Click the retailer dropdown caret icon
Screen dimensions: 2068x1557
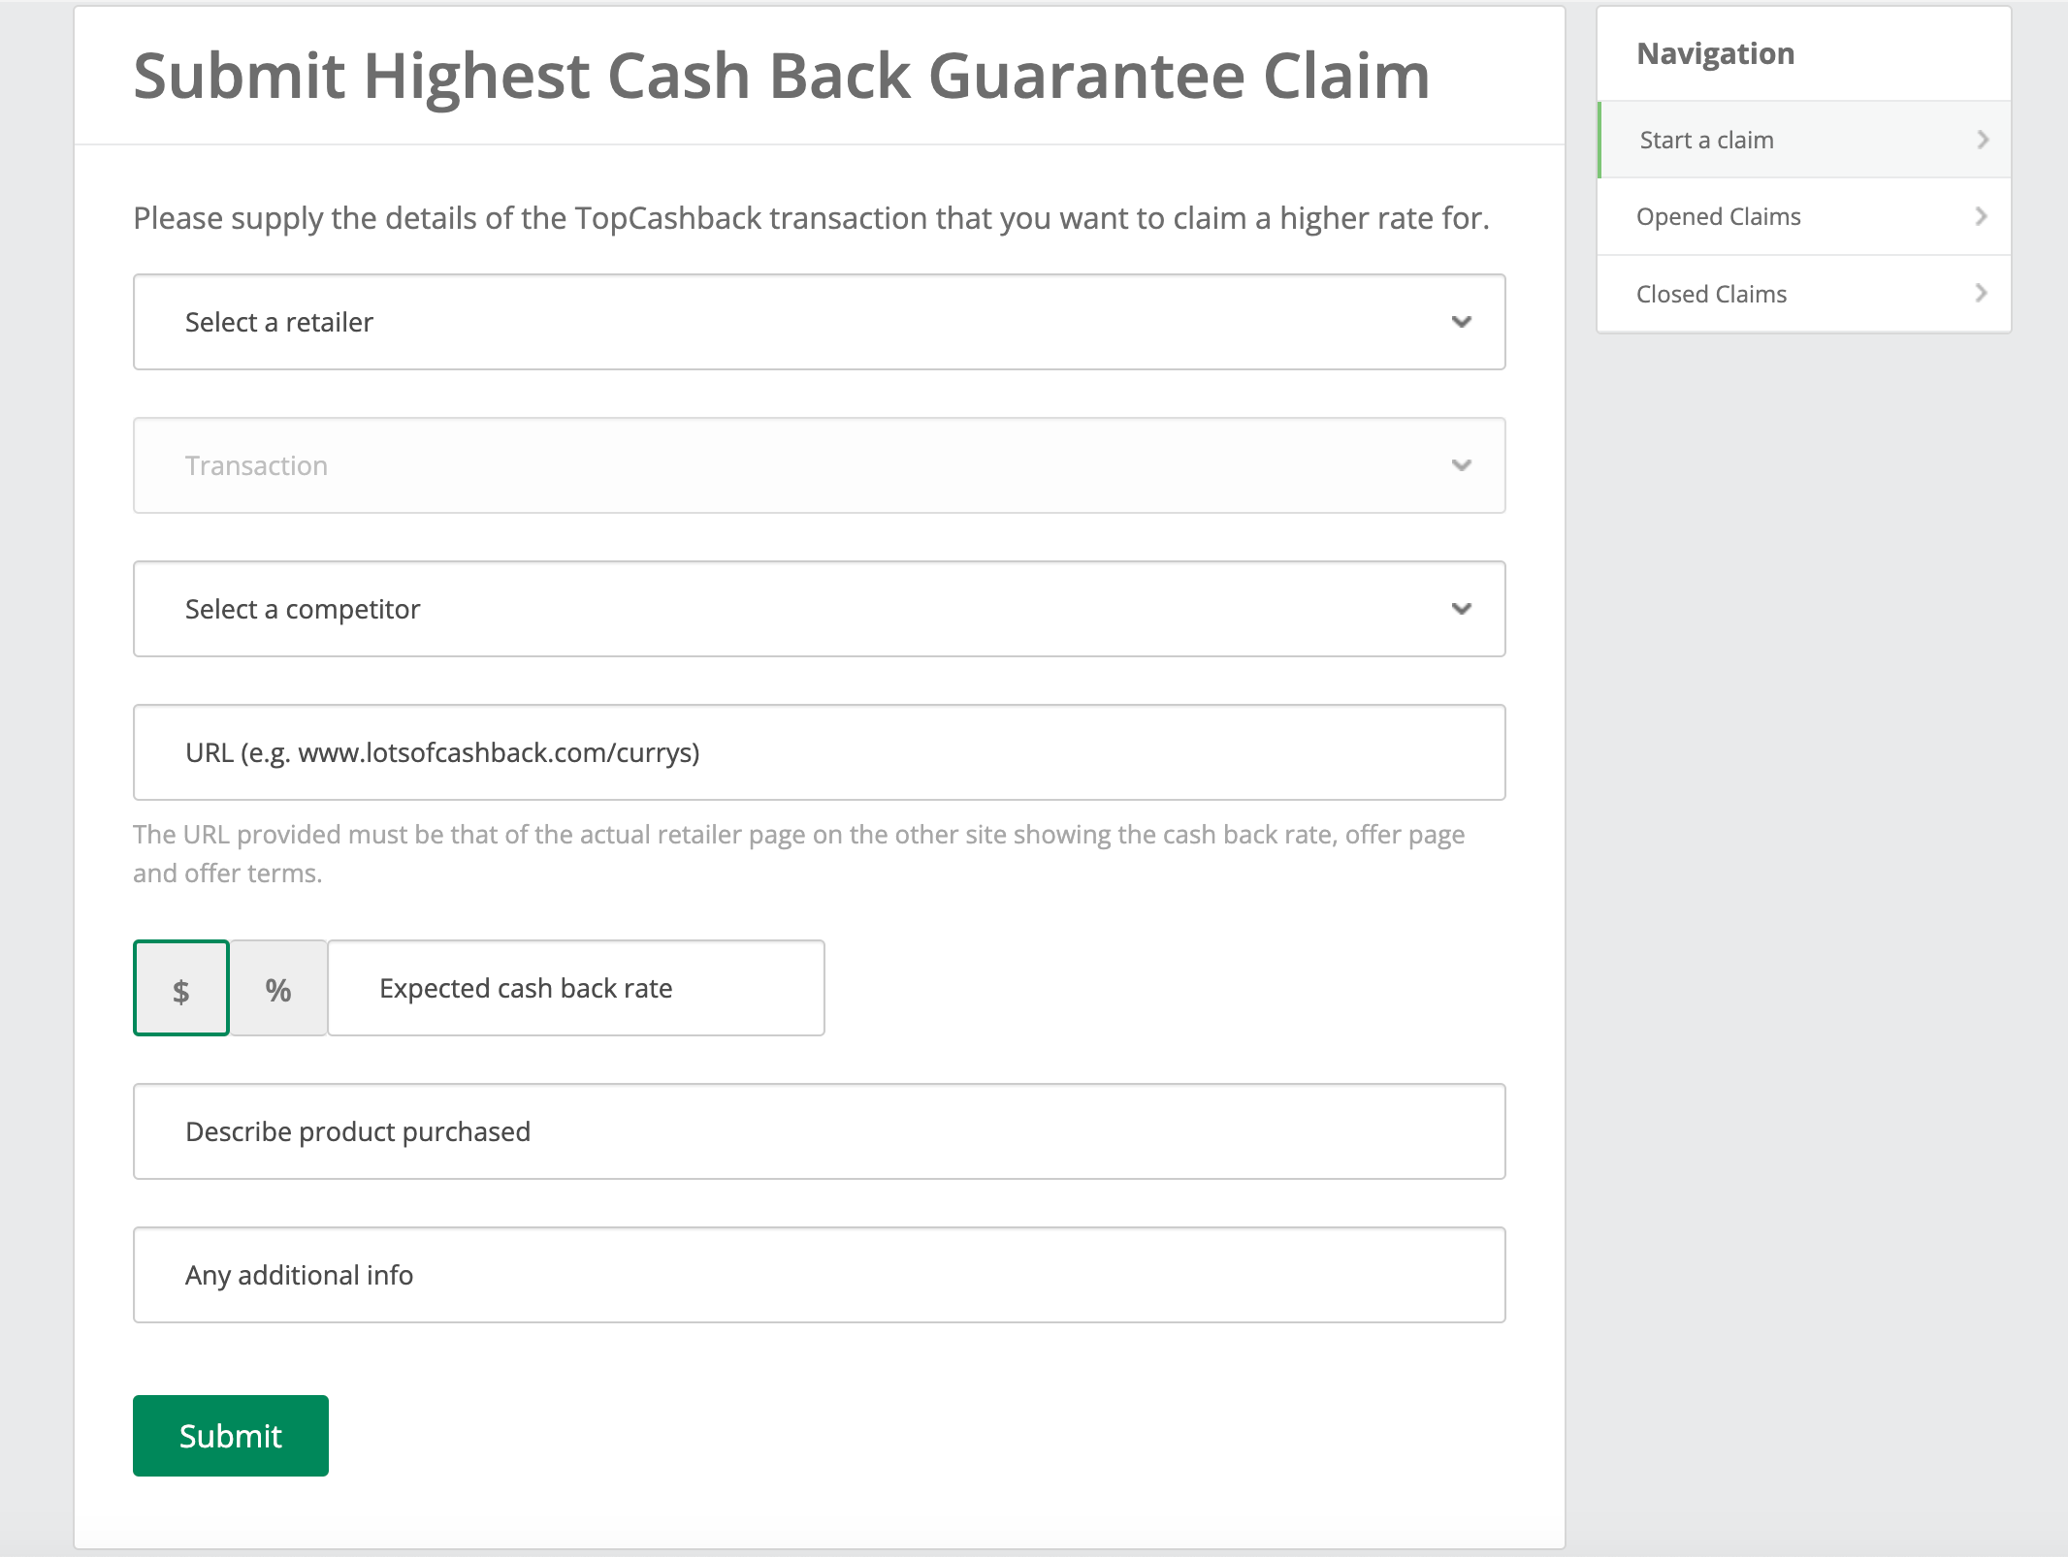coord(1461,322)
